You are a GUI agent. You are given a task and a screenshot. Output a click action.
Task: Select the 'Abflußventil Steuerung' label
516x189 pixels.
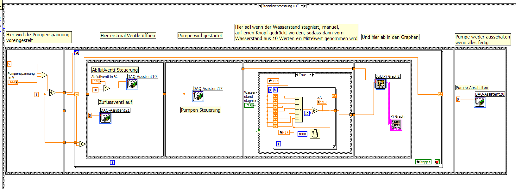coord(115,70)
